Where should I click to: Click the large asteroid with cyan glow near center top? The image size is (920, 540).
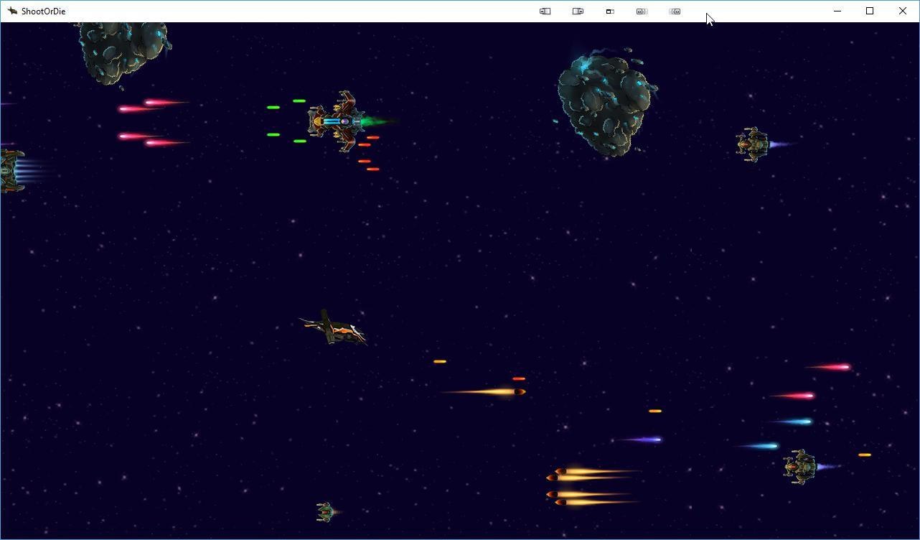606,102
